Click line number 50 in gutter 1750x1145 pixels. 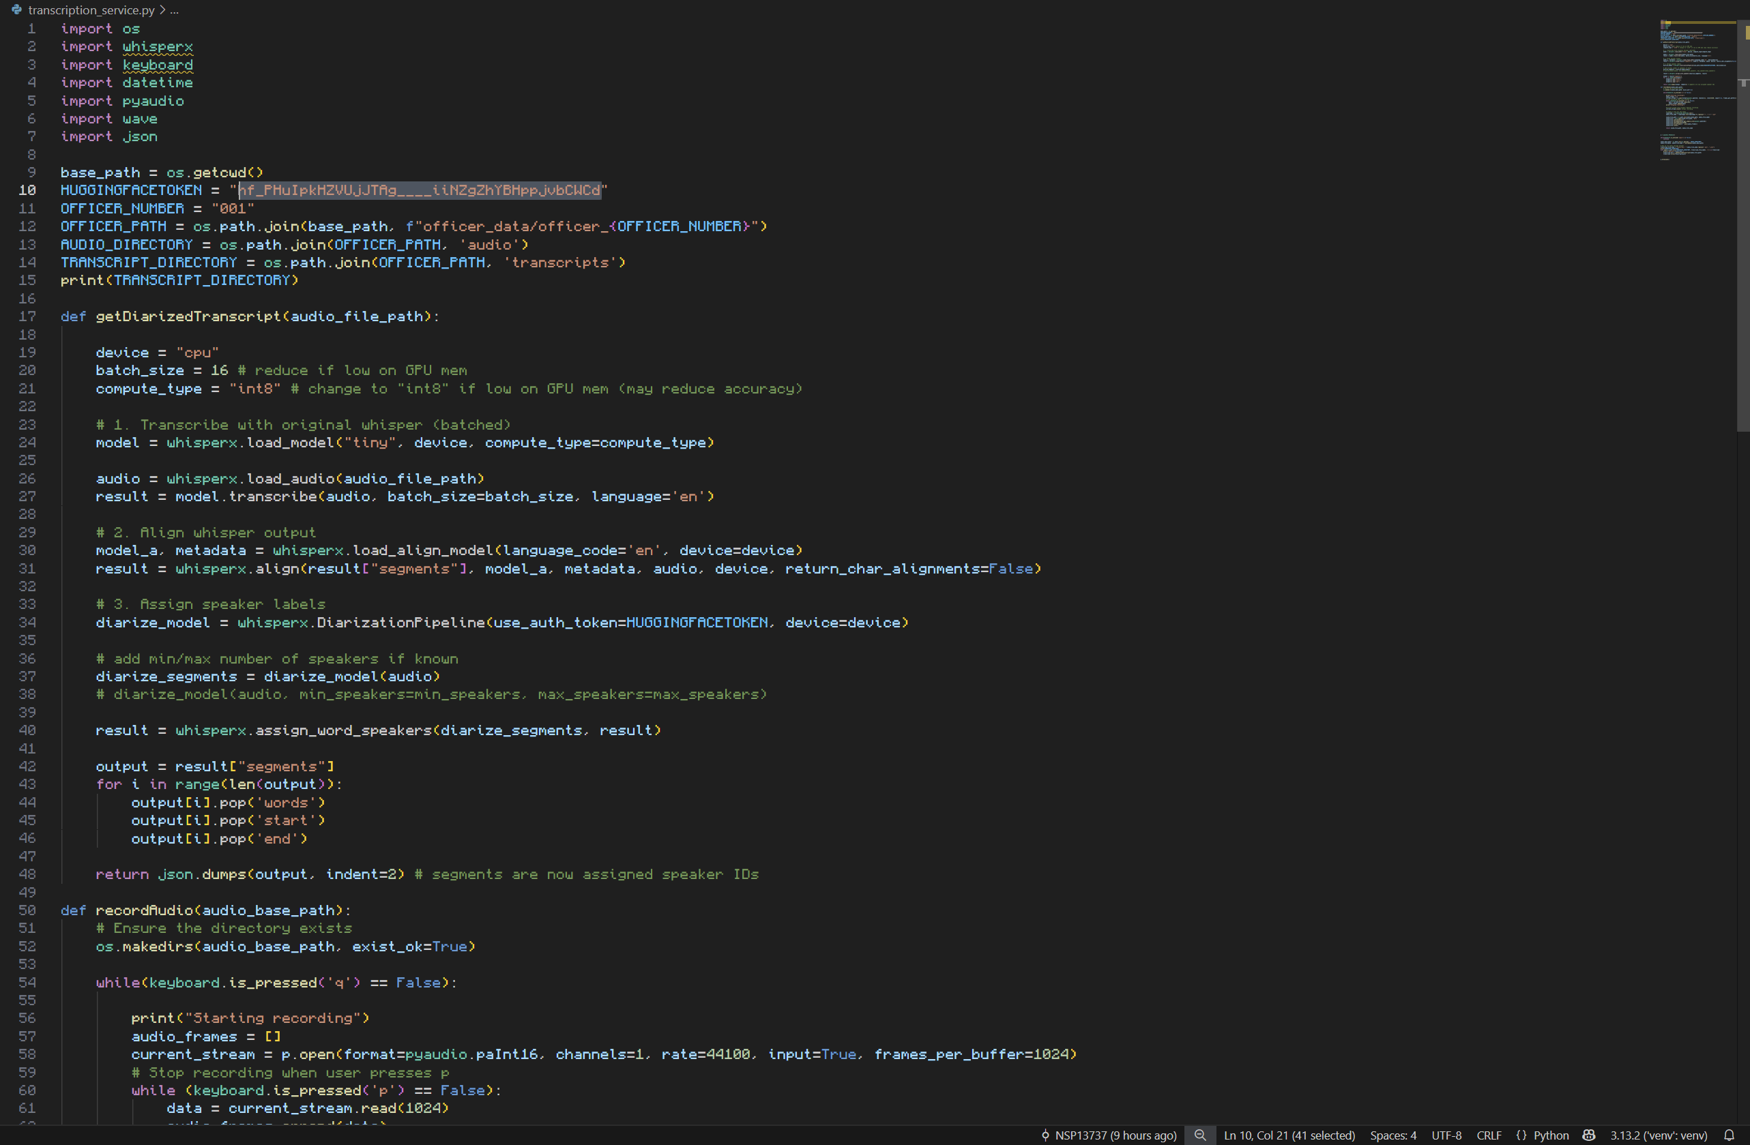point(27,910)
